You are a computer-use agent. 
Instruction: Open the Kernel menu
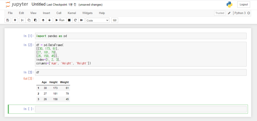[x=72, y=13]
